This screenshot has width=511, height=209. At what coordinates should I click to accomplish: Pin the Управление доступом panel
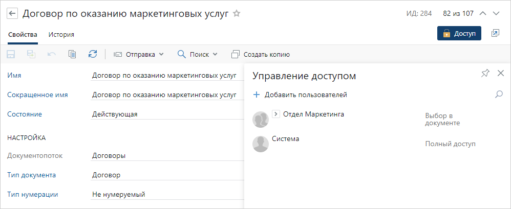pos(485,74)
